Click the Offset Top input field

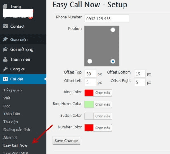90,74
